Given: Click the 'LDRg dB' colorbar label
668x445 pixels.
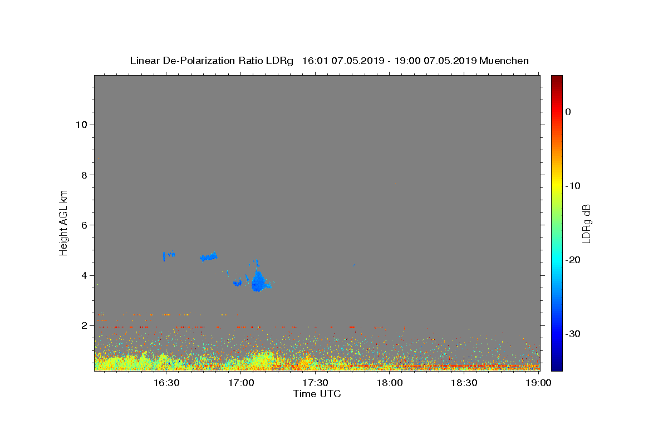Looking at the screenshot, I should (586, 223).
